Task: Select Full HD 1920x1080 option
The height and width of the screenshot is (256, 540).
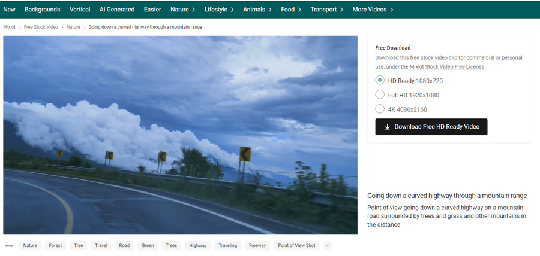Action: click(x=380, y=95)
